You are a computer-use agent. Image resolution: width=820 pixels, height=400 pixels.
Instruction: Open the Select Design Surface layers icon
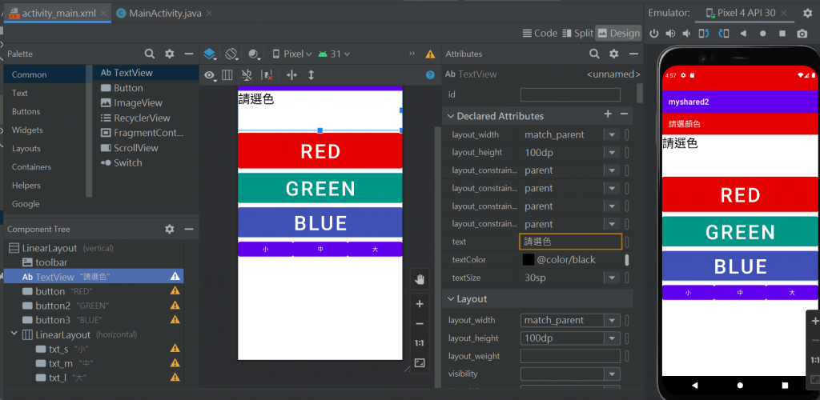(x=209, y=54)
